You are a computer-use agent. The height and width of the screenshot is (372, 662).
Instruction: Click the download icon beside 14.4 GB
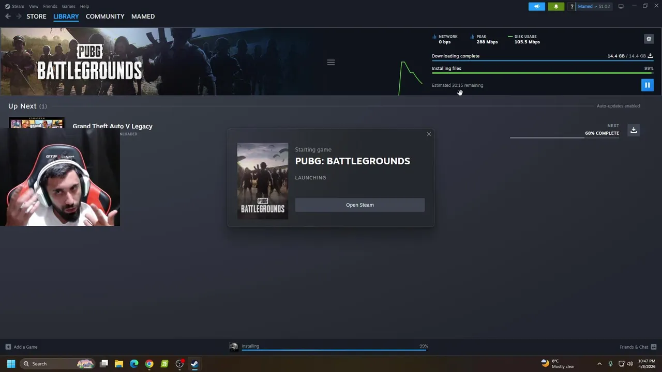pyautogui.click(x=650, y=56)
